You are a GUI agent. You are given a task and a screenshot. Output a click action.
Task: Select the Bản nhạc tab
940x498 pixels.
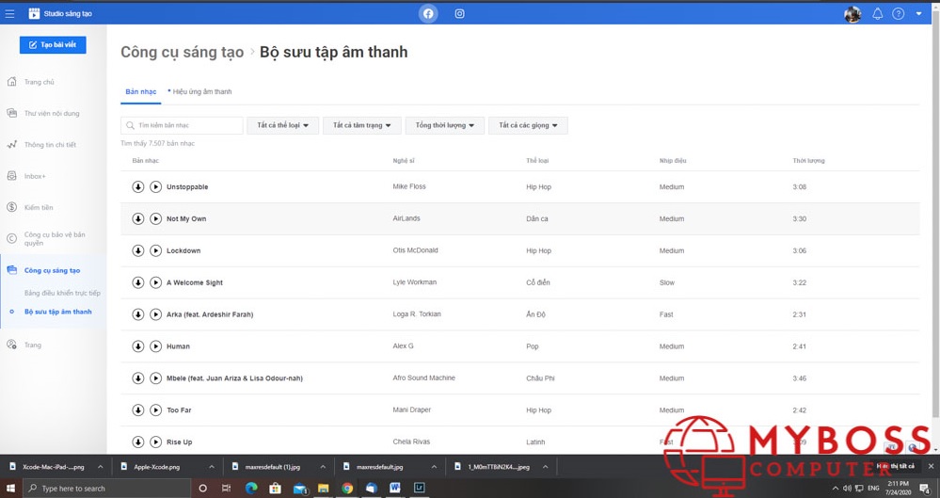coord(141,92)
